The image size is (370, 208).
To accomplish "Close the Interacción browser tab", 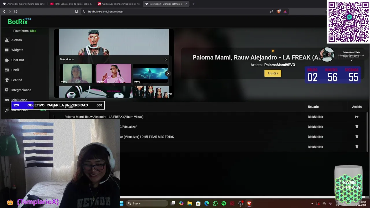I will pos(186,4).
